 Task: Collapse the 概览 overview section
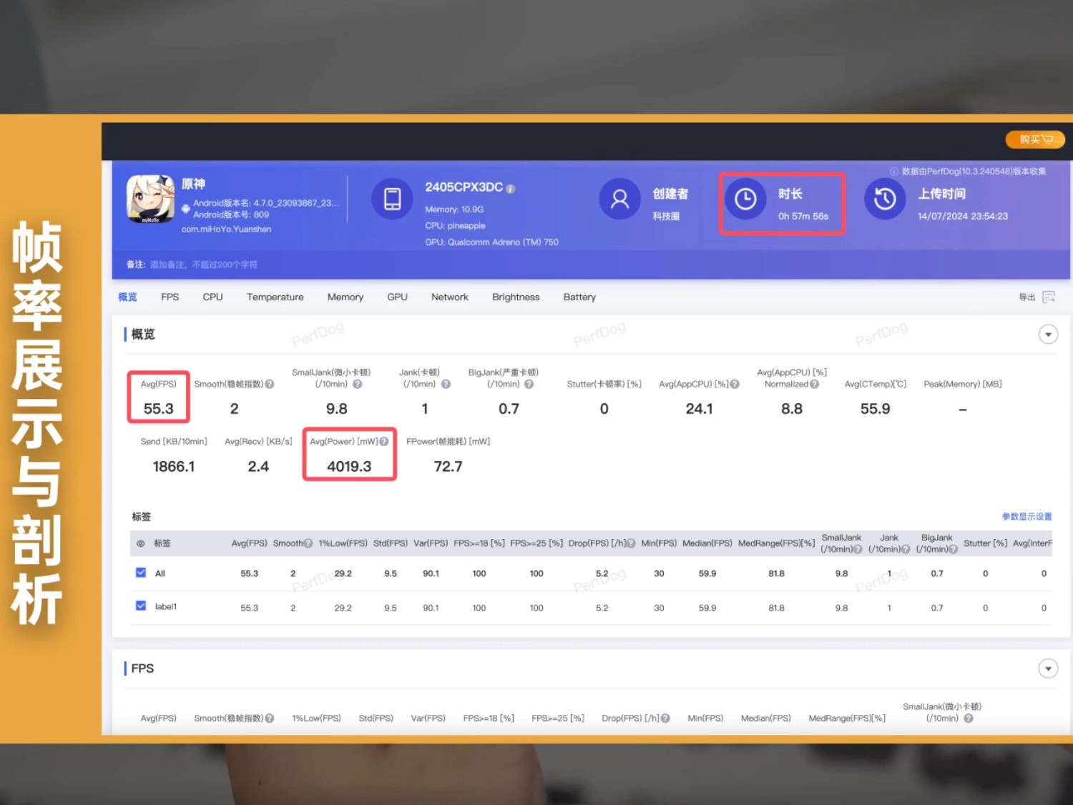tap(1048, 335)
